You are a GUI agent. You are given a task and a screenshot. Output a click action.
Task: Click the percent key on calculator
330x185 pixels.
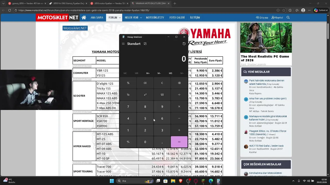tap(128, 83)
